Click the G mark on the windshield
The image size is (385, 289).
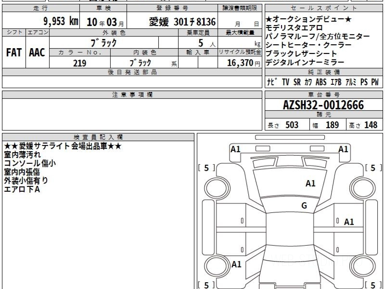[x=304, y=206]
